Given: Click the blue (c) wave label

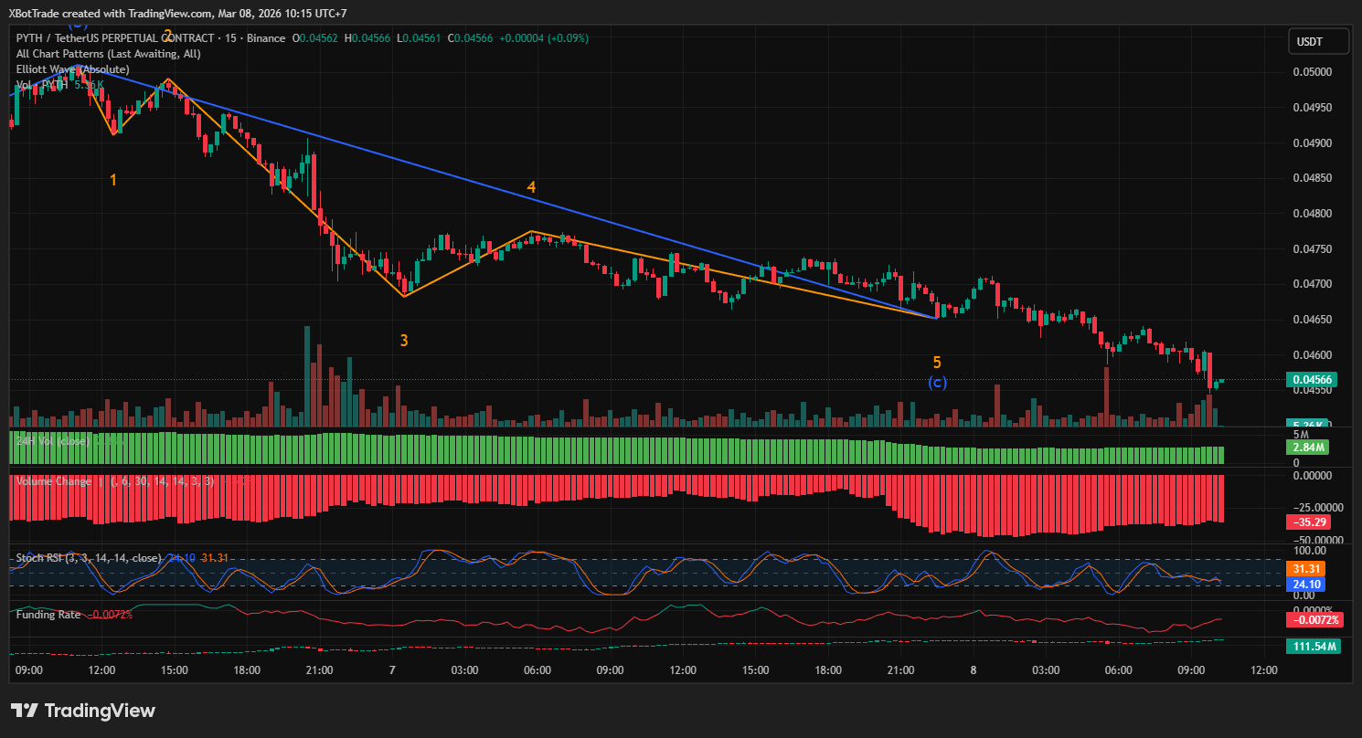Looking at the screenshot, I should click(937, 382).
